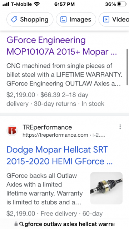
Task: Tap the padlock icon in address bar
Action: point(16,224)
